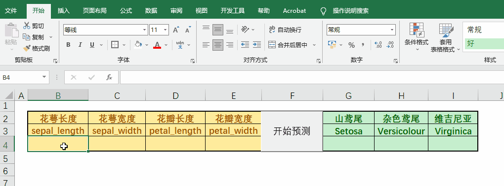Open the font size 11 dropdown
The image size is (504, 186).
click(165, 30)
